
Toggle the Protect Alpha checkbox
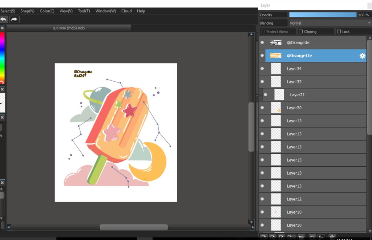coord(263,32)
